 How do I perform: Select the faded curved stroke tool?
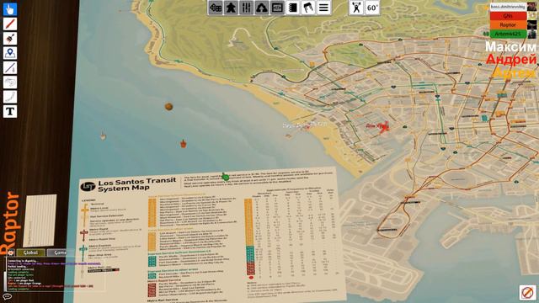pos(10,97)
